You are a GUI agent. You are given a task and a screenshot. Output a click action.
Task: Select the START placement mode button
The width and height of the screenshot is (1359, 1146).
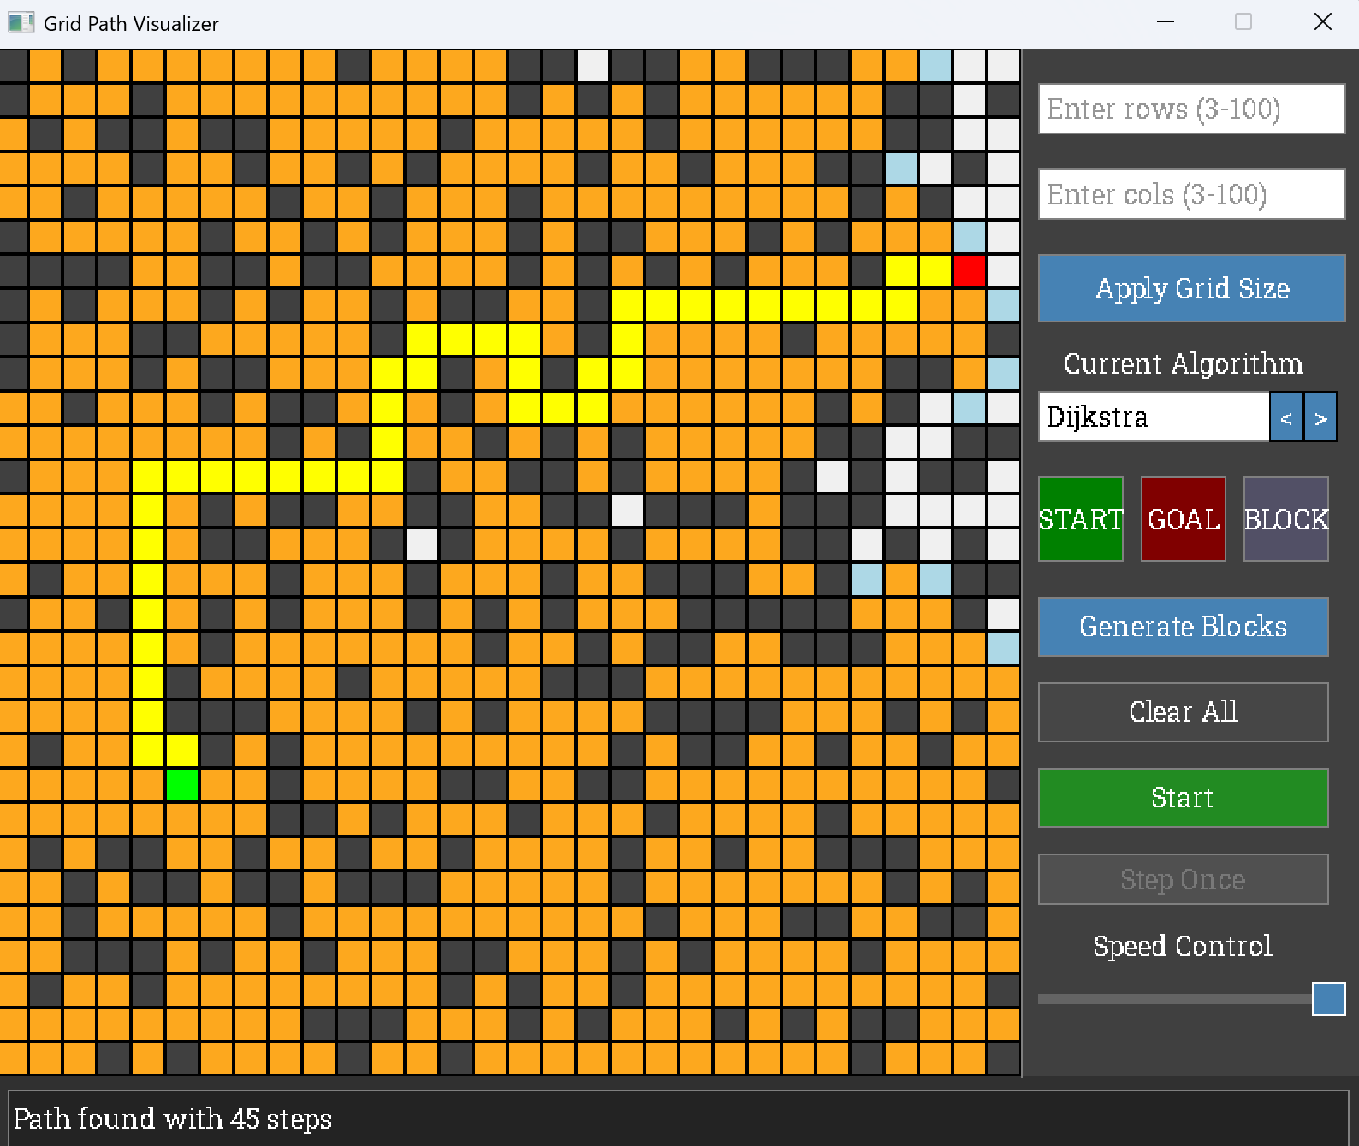coord(1080,519)
